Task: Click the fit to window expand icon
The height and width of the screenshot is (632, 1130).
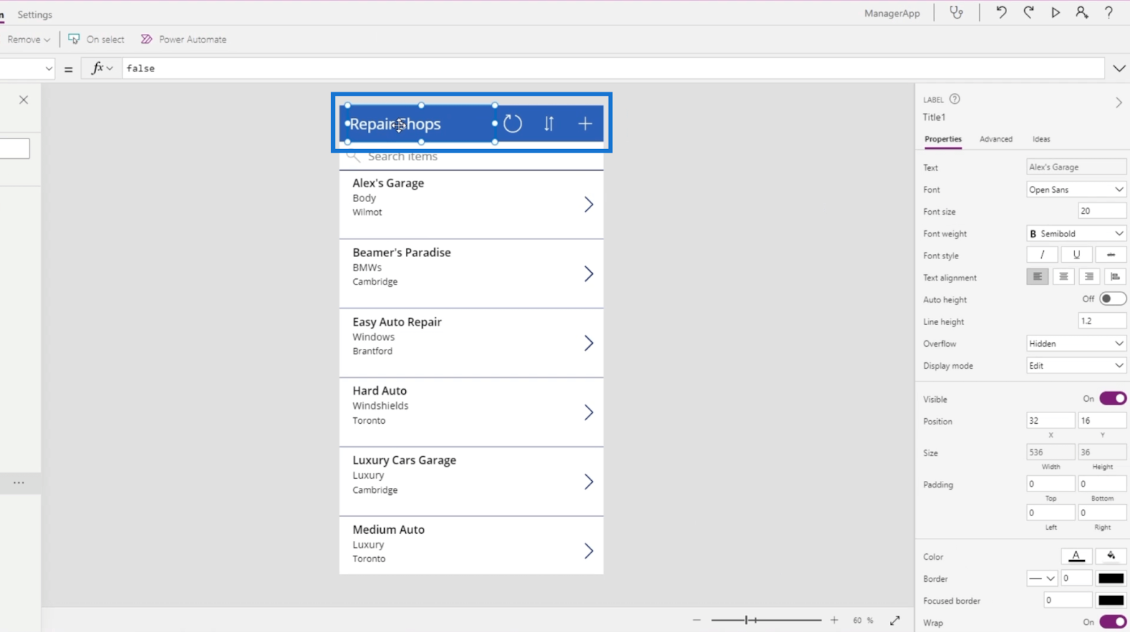Action: [x=895, y=620]
